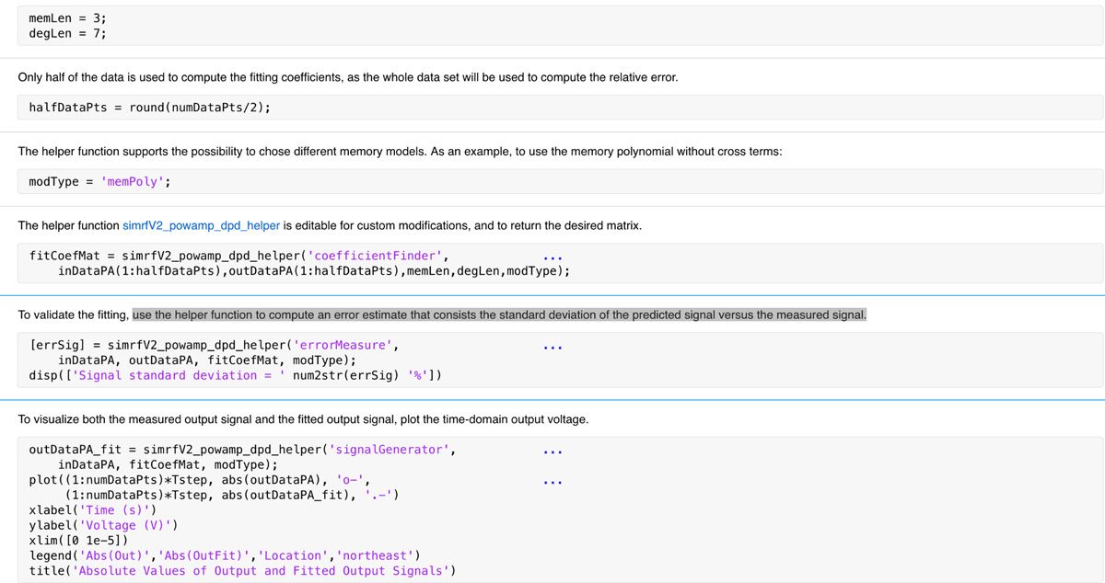Open the simrfV2_powamp_dpd_helper link

tap(201, 225)
